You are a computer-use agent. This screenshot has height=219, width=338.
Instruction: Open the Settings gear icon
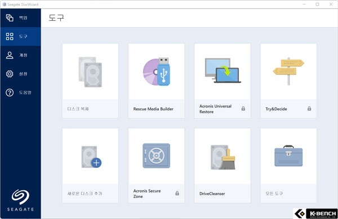10,74
